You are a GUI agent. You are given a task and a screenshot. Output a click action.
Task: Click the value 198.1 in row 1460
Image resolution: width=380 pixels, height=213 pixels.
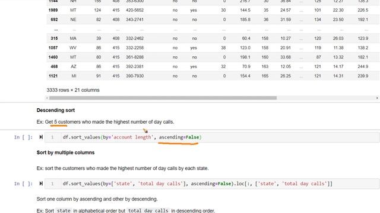[245, 57]
